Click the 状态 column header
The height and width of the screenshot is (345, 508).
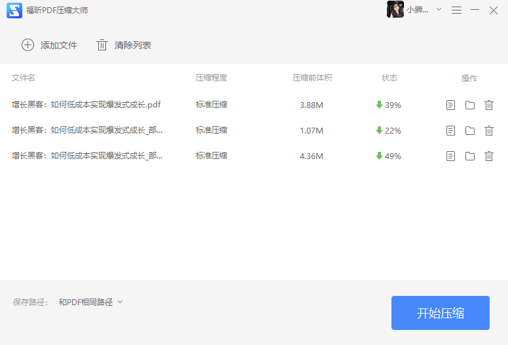click(390, 78)
